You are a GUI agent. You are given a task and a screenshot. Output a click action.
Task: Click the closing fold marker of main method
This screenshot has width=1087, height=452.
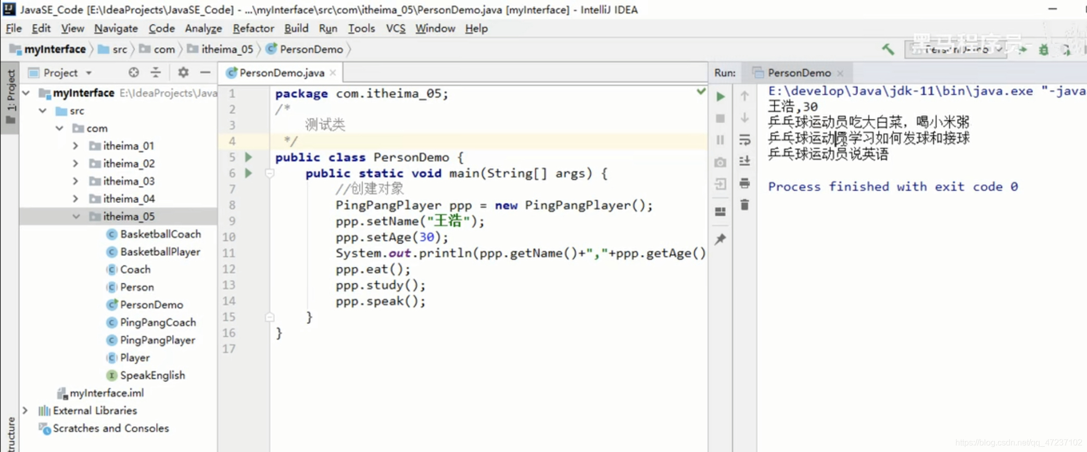click(x=269, y=317)
